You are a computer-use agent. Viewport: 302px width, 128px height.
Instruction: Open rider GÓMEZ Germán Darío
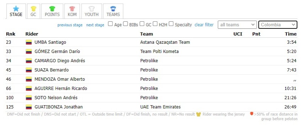pyautogui.click(x=57, y=51)
